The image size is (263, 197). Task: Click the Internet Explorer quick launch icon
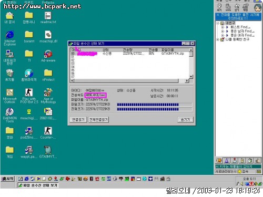point(26,179)
